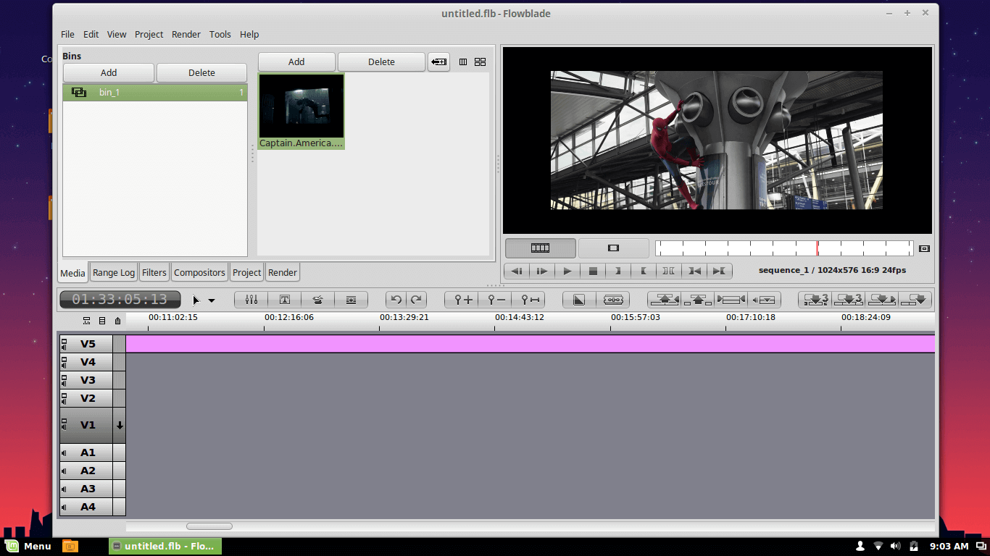Switch media panel to grid view icon
The image size is (990, 556).
click(480, 62)
